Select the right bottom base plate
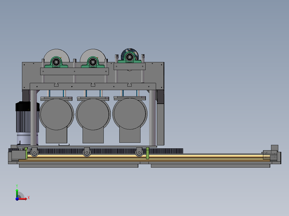Image resolution: width=289 pixels, height=216 pixels. click(x=210, y=166)
